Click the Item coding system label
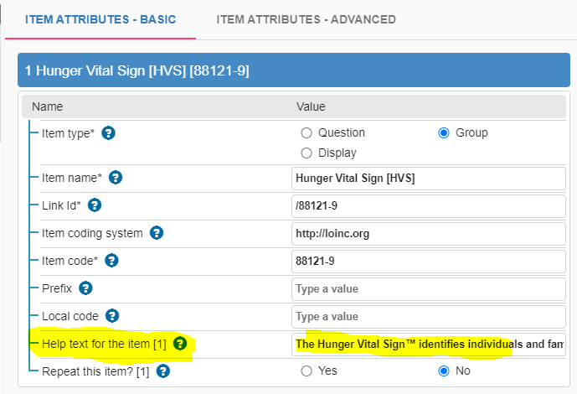 click(92, 233)
